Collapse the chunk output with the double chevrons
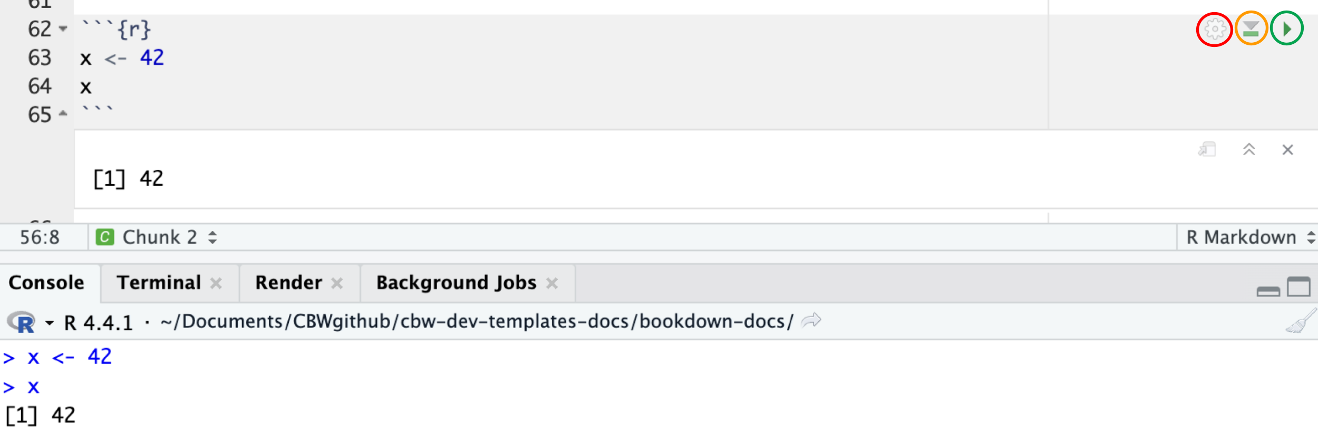 coord(1248,149)
